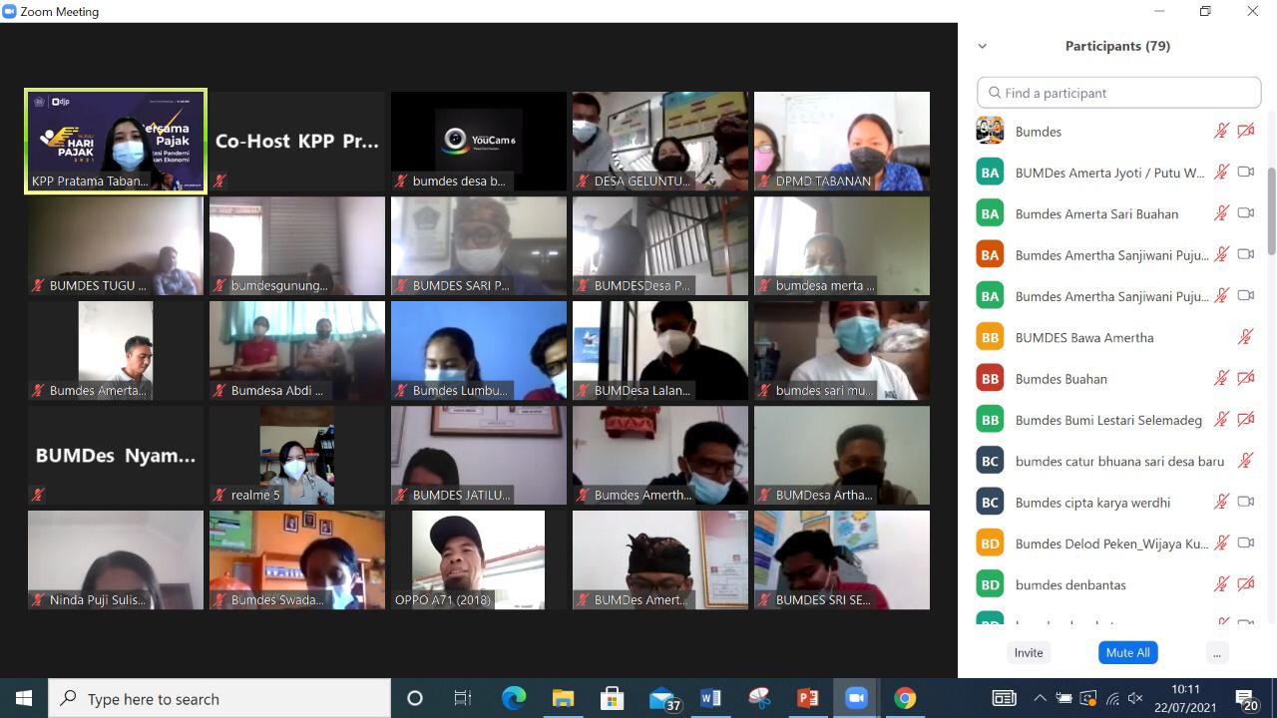Click the video icon for Bumdes Amerta Sari Buahan
This screenshot has width=1277, height=718.
pyautogui.click(x=1245, y=213)
